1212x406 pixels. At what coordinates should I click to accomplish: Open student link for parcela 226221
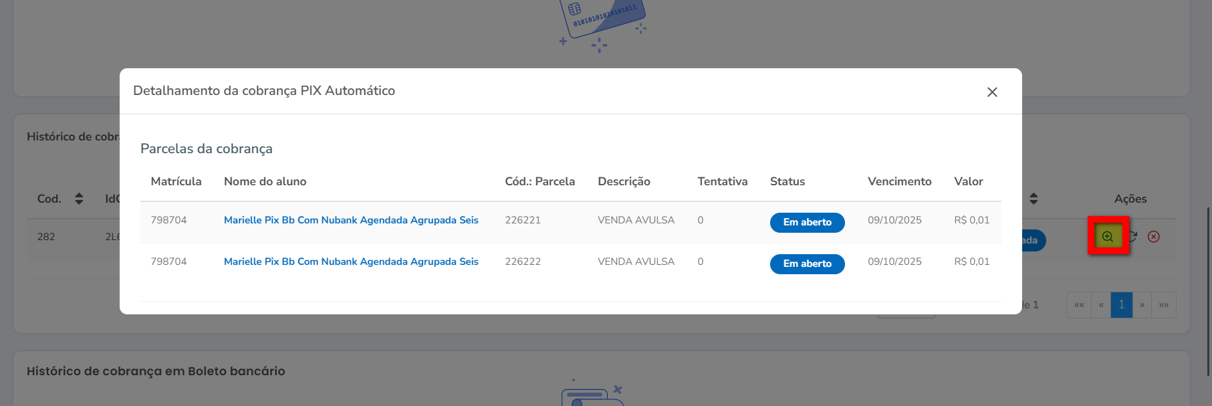tap(351, 220)
